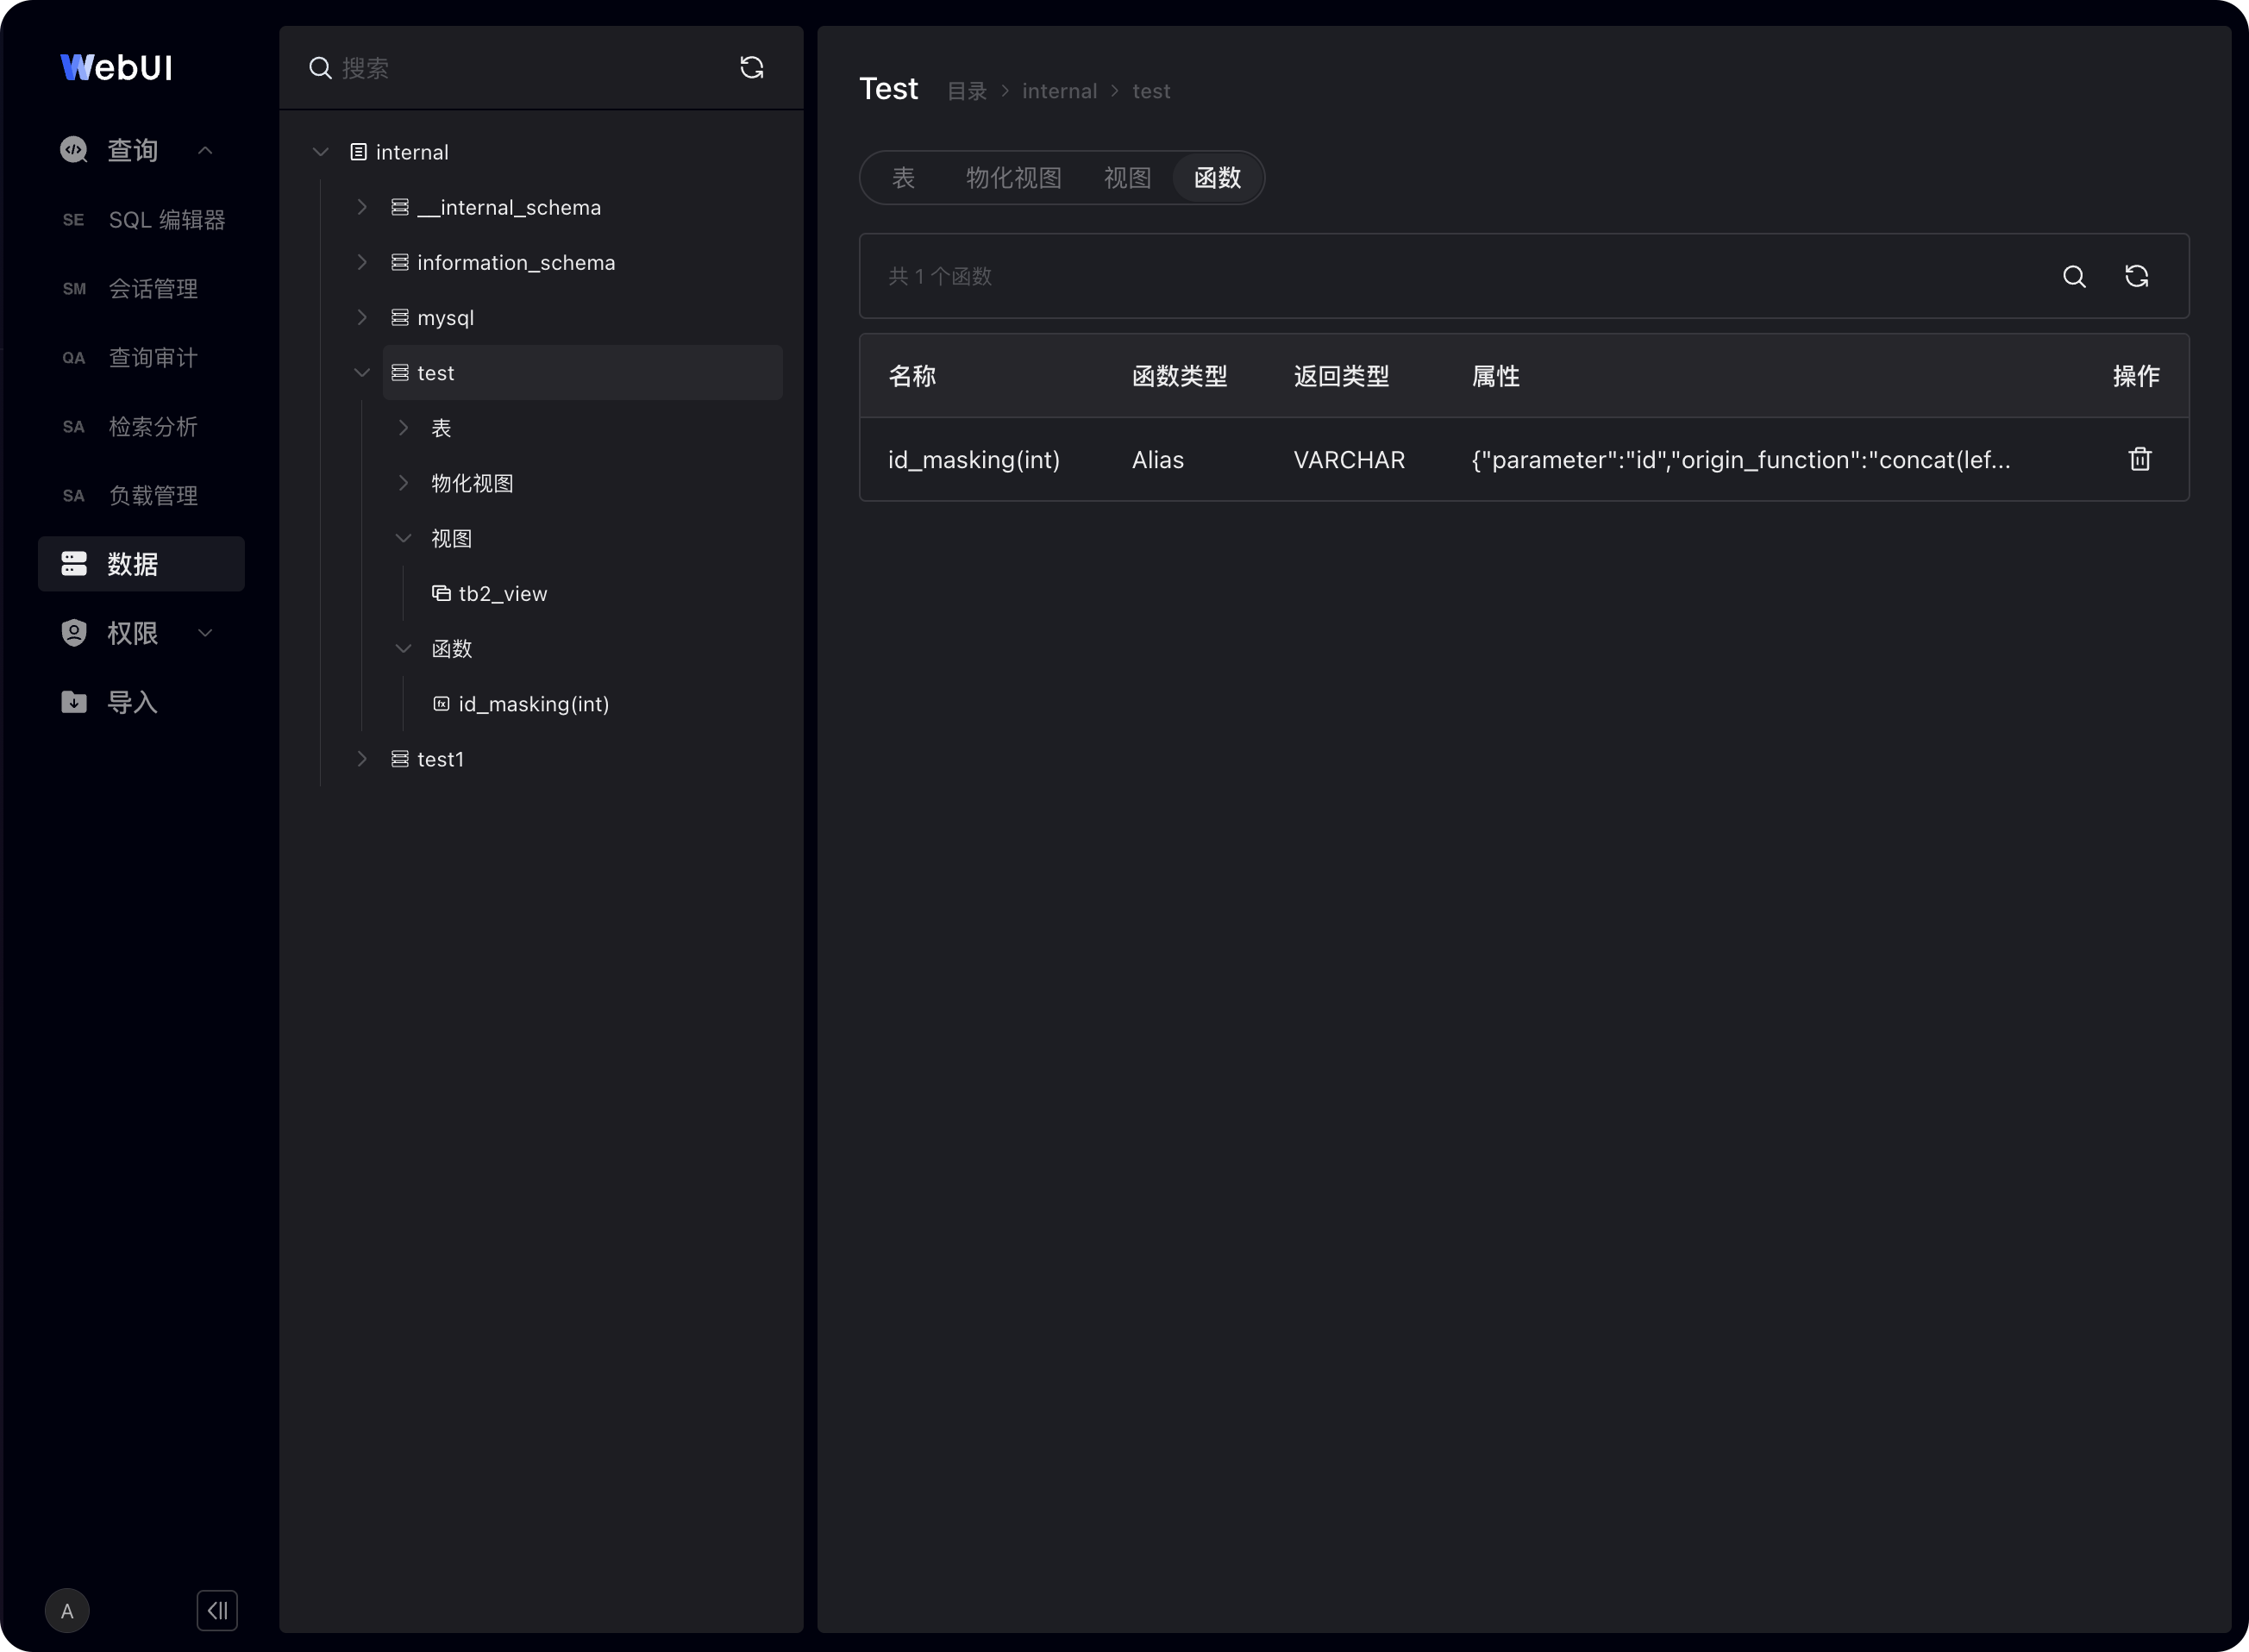Collapse the test database node
The image size is (2249, 1652).
[x=362, y=373]
